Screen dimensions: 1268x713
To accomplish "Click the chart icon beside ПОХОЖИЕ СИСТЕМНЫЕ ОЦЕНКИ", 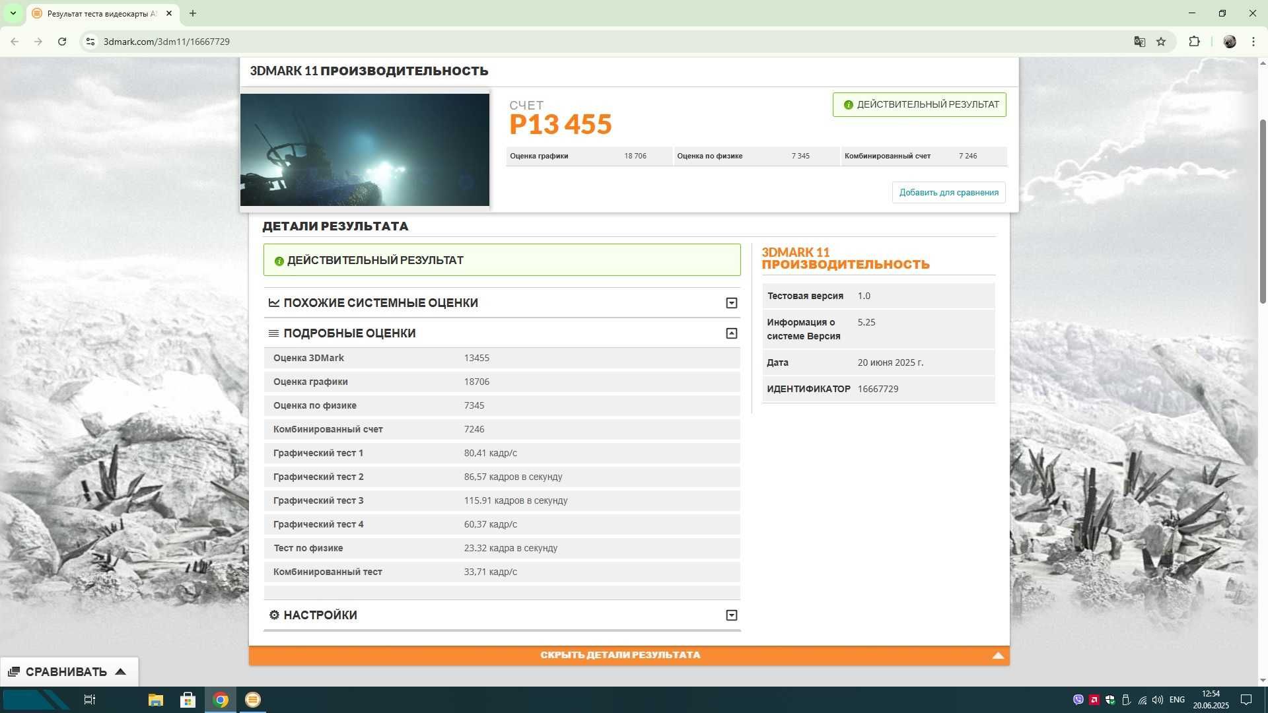I will point(274,303).
